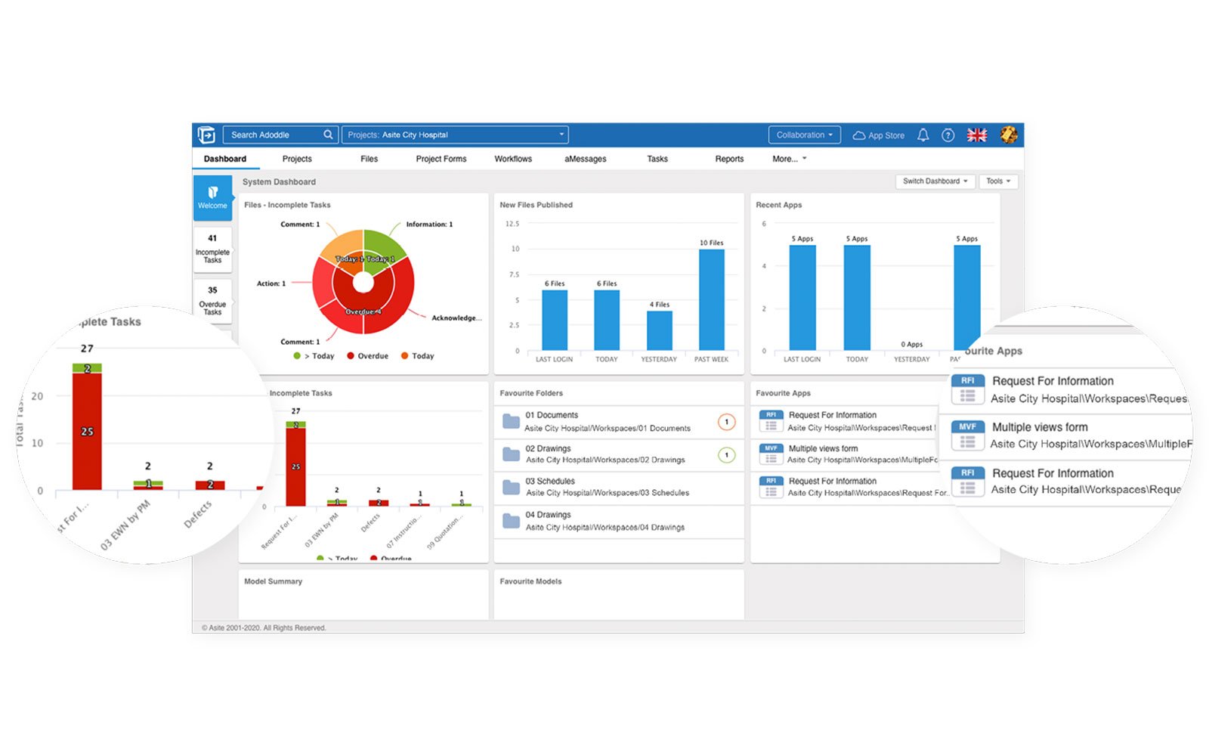Click the orange count badge on 01 Documents

(726, 422)
